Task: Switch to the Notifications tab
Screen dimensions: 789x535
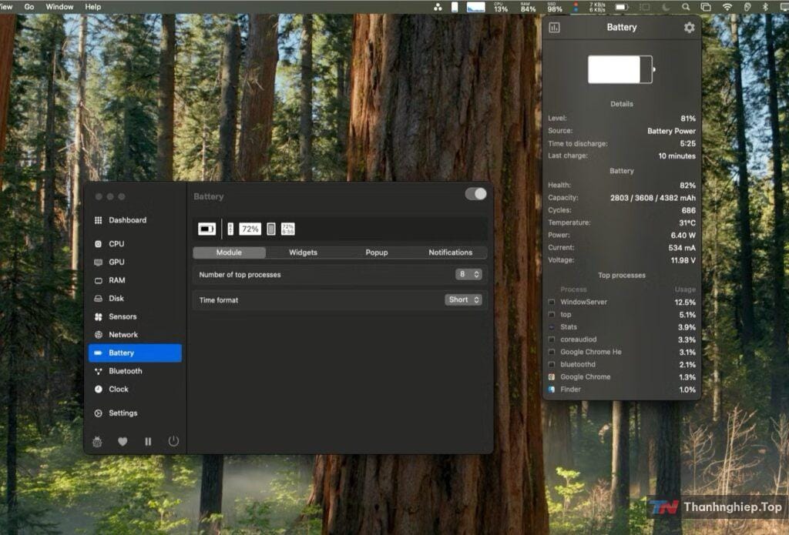Action: (x=450, y=252)
